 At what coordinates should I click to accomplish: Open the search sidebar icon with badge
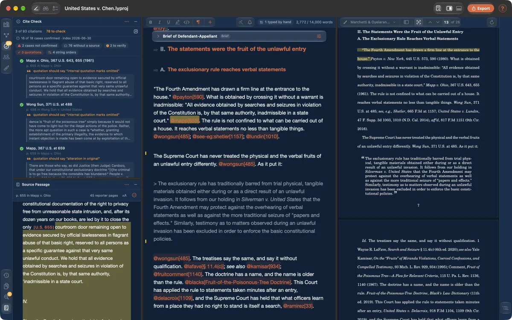click(x=6, y=297)
